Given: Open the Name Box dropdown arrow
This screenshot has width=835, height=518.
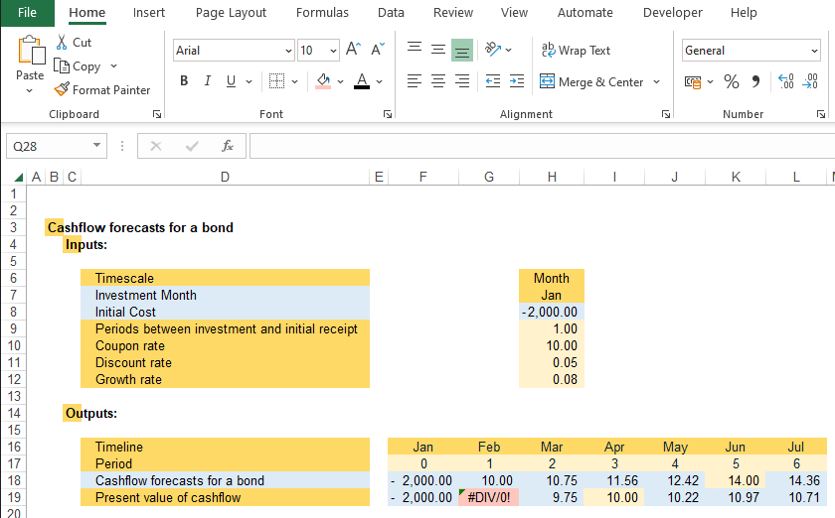Looking at the screenshot, I should 96,146.
